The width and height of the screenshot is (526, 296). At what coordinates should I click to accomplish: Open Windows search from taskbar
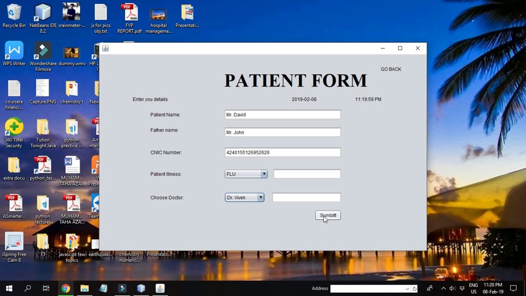tap(28, 289)
